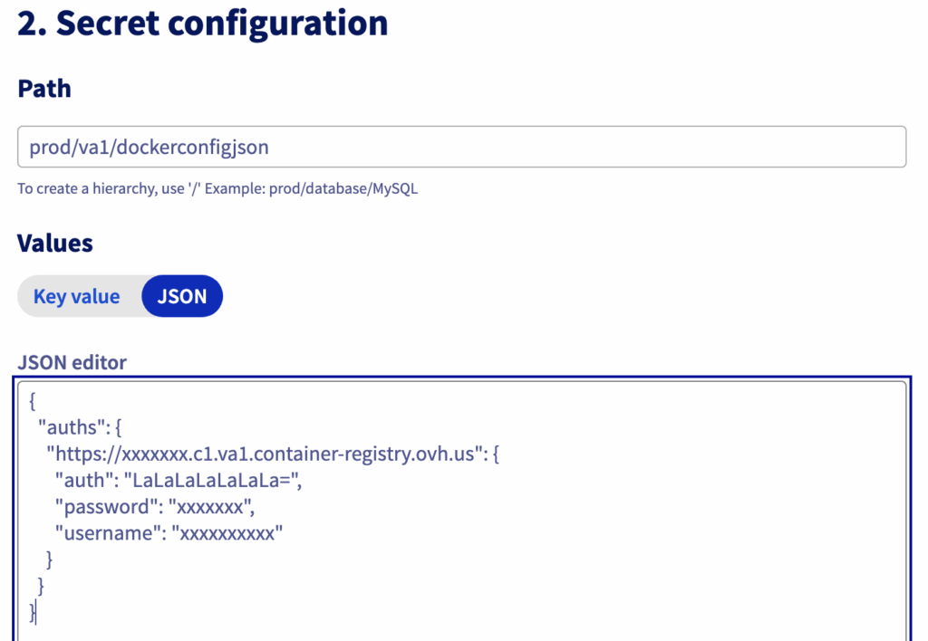The width and height of the screenshot is (928, 641).
Task: Click the opening brace on first editor line
Action: point(33,401)
